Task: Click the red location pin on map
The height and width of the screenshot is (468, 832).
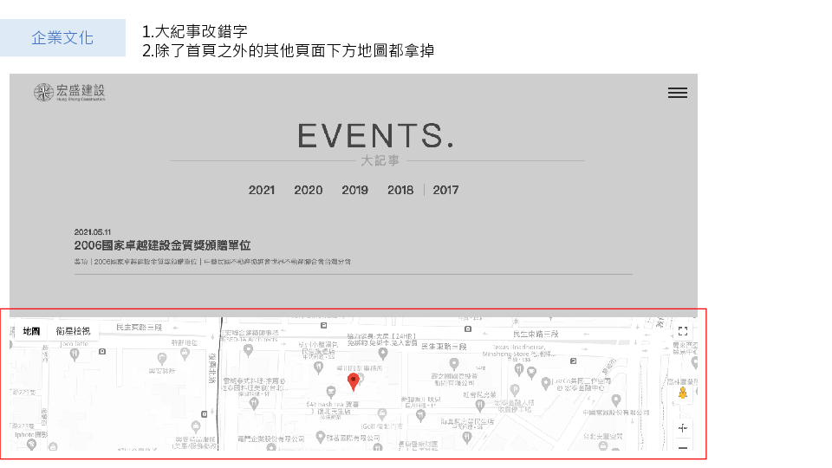Action: point(353,382)
